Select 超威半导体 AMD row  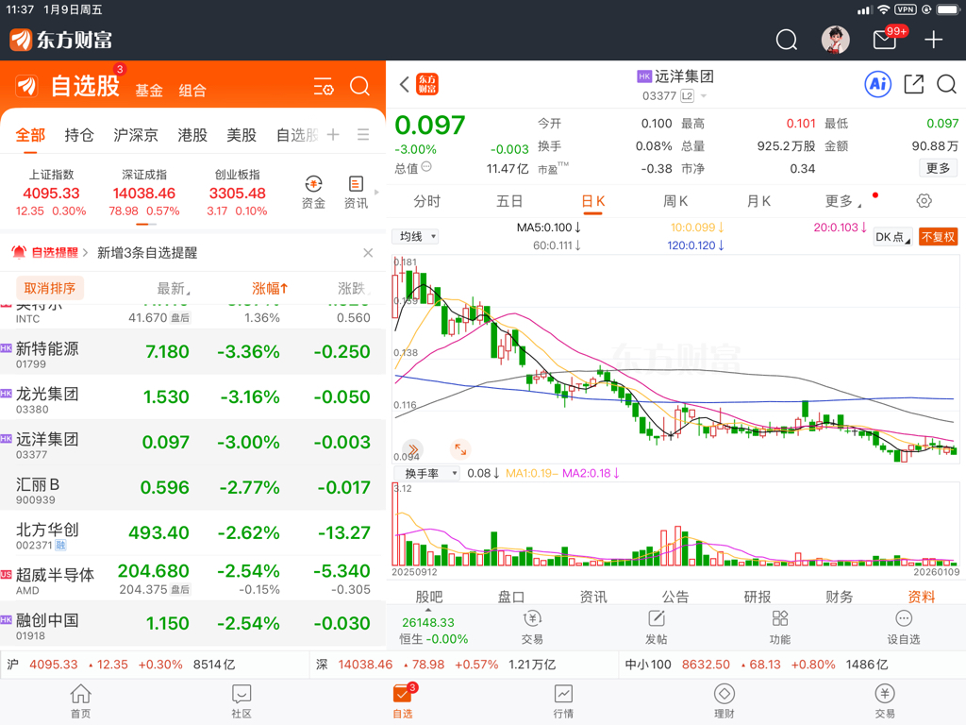(x=192, y=579)
